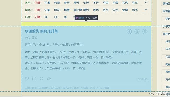Open the comment bubble icon below the poem
Screen dimensions: 170x97
pyautogui.click(x=42, y=79)
